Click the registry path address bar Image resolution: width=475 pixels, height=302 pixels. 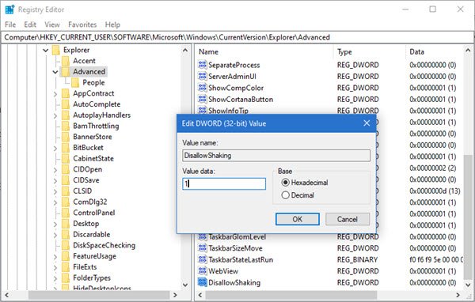[x=237, y=37]
